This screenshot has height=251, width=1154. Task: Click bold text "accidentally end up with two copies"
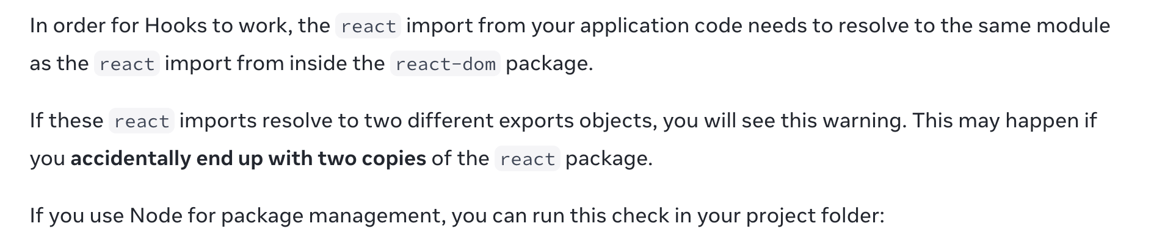click(x=249, y=158)
